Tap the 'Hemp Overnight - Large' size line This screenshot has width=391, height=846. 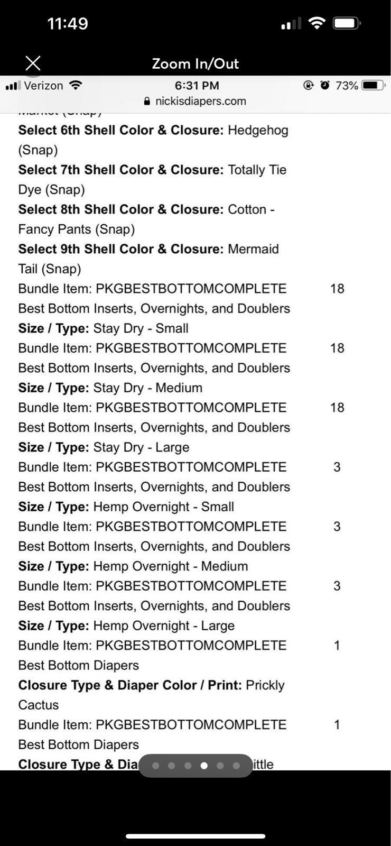click(126, 626)
